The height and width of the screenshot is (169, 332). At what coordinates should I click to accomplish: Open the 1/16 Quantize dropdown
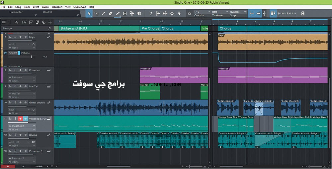[x=202, y=12]
